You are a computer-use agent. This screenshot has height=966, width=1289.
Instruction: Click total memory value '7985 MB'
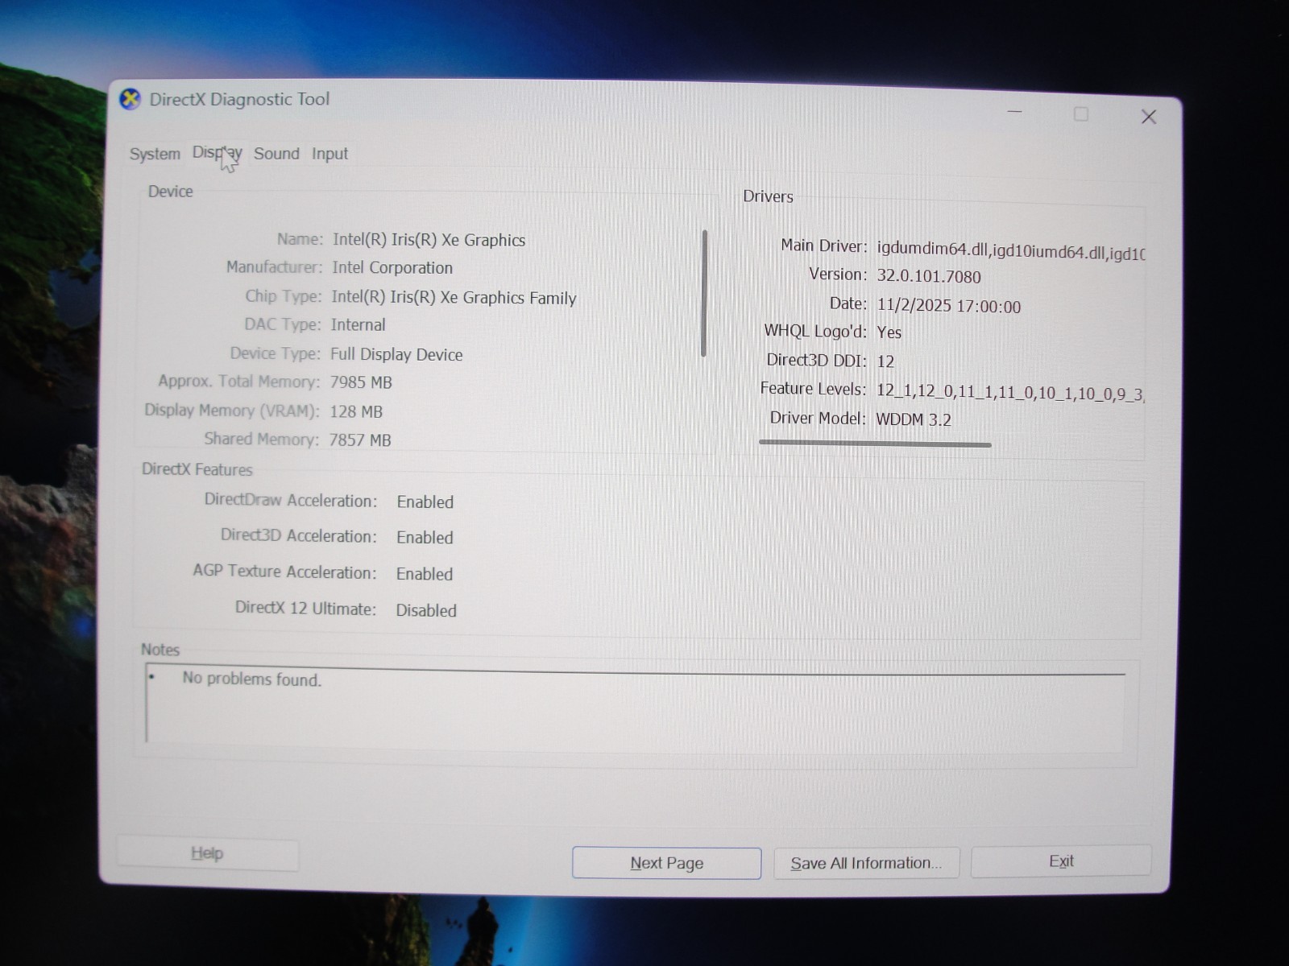coord(361,382)
